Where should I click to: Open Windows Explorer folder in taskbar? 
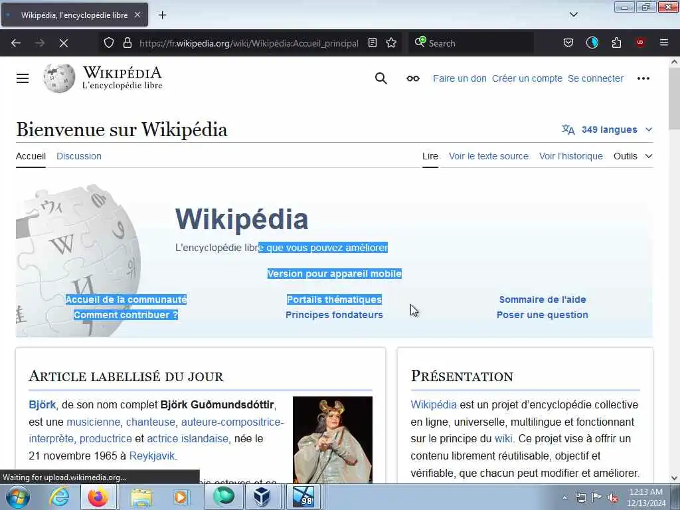141,497
